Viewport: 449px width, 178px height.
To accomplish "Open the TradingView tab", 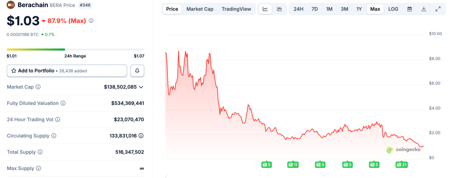I will (236, 9).
